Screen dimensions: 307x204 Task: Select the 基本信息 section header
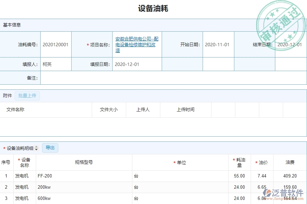click(12, 25)
